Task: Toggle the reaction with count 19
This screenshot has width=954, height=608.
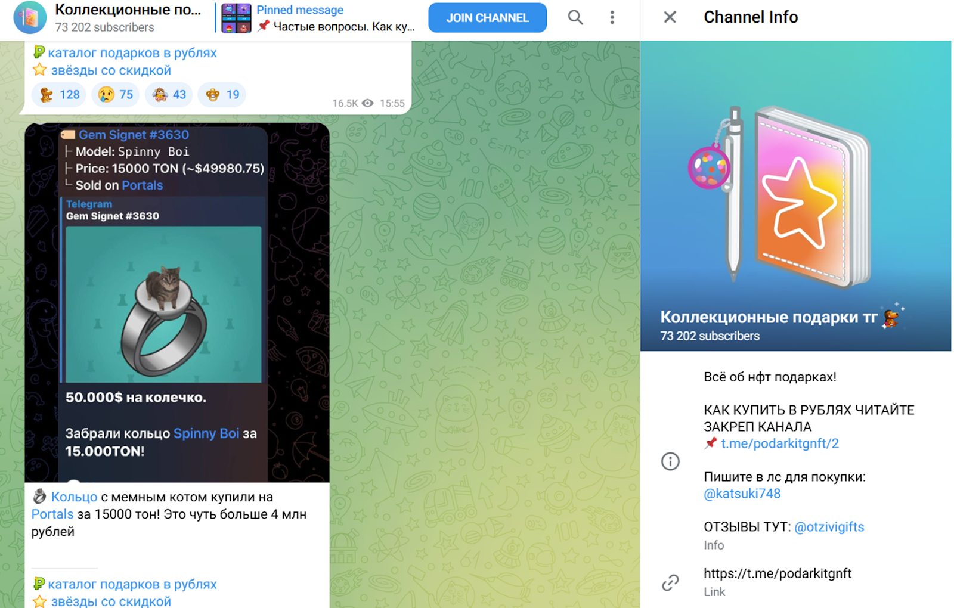Action: click(222, 95)
